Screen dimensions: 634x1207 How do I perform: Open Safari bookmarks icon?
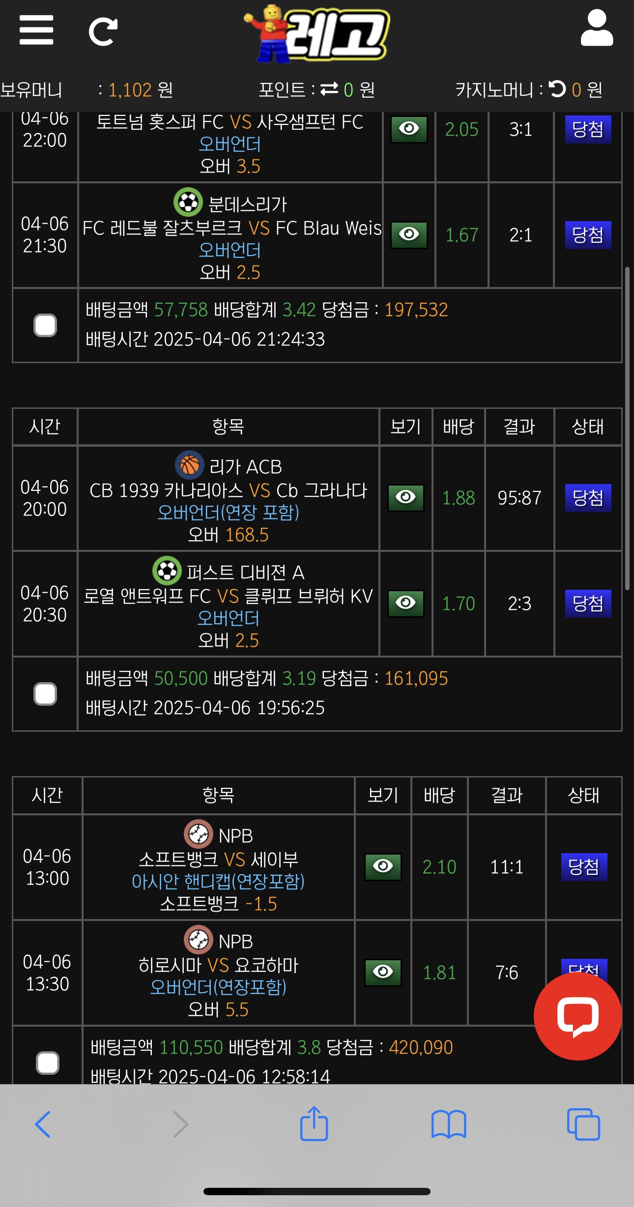click(x=448, y=1124)
